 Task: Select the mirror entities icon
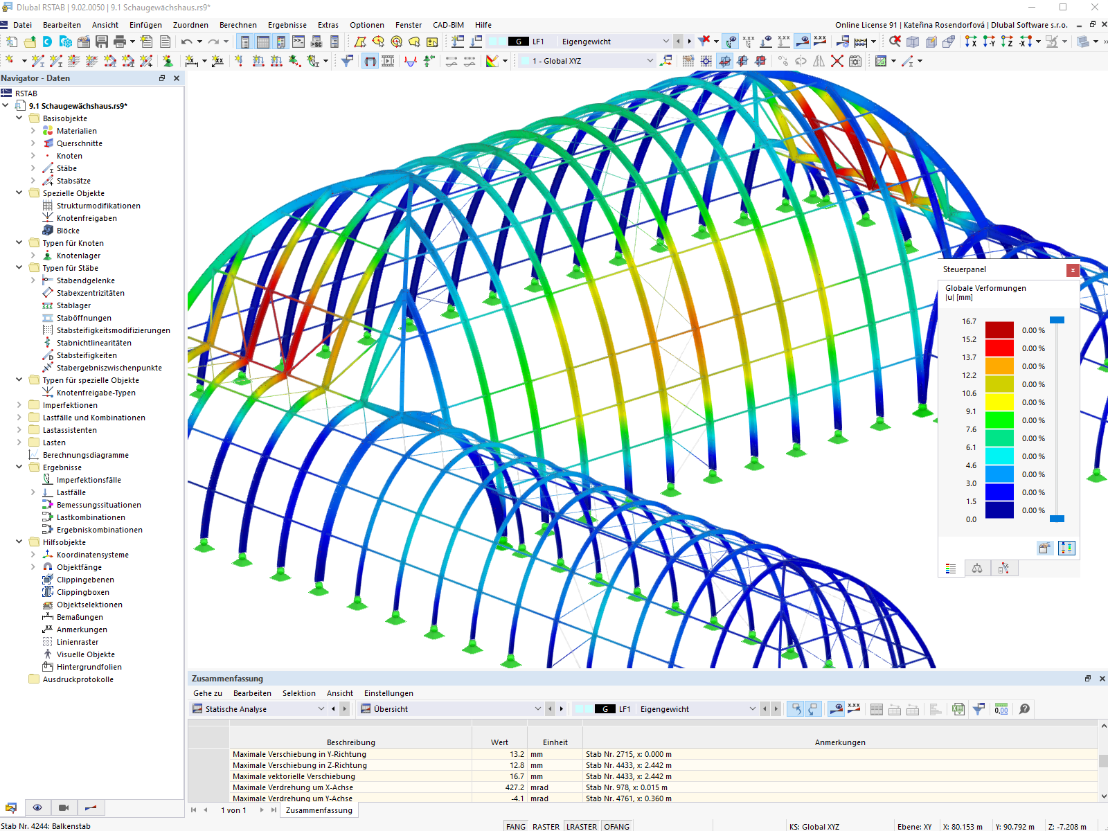click(x=818, y=61)
